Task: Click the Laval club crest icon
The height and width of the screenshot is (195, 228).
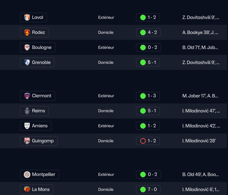Action: pyautogui.click(x=27, y=17)
